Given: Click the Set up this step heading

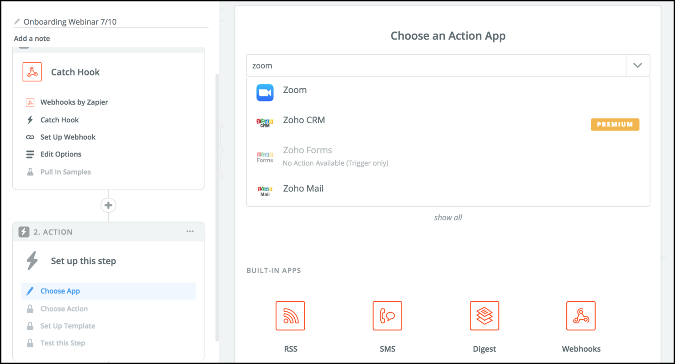Looking at the screenshot, I should click(x=83, y=261).
